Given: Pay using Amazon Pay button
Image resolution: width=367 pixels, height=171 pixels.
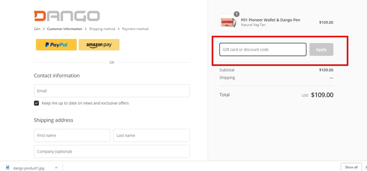Looking at the screenshot, I should (x=99, y=45).
